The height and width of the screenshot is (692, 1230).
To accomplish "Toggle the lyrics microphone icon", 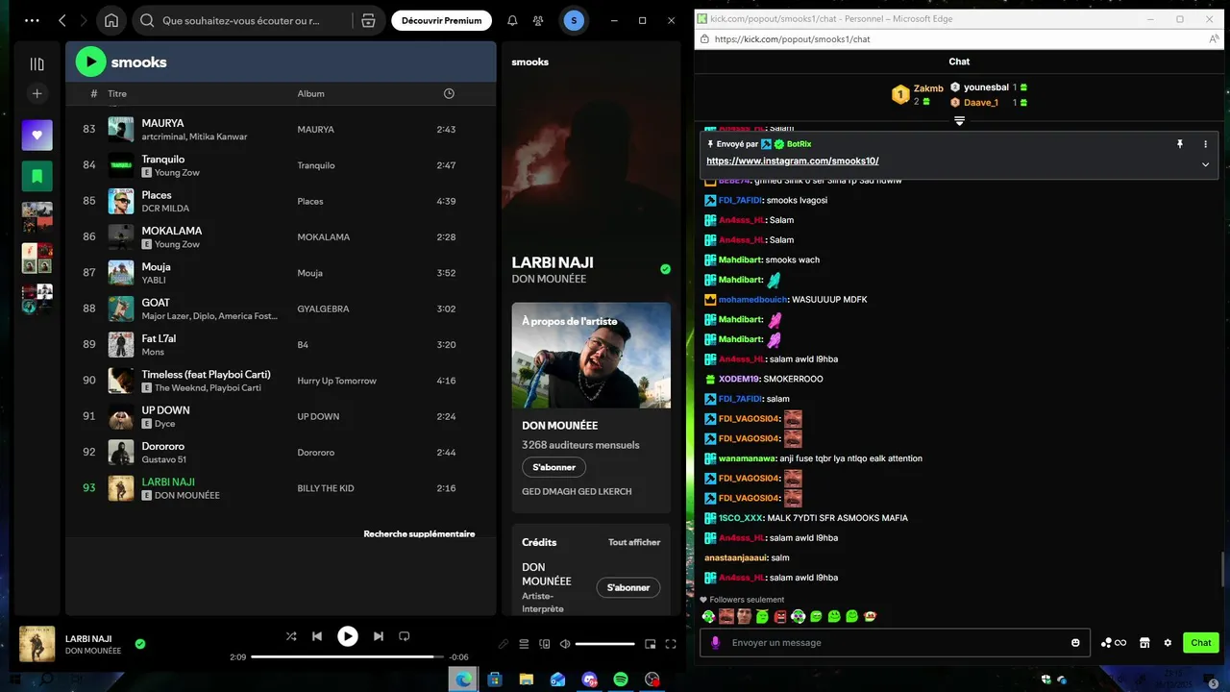I will click(x=504, y=644).
